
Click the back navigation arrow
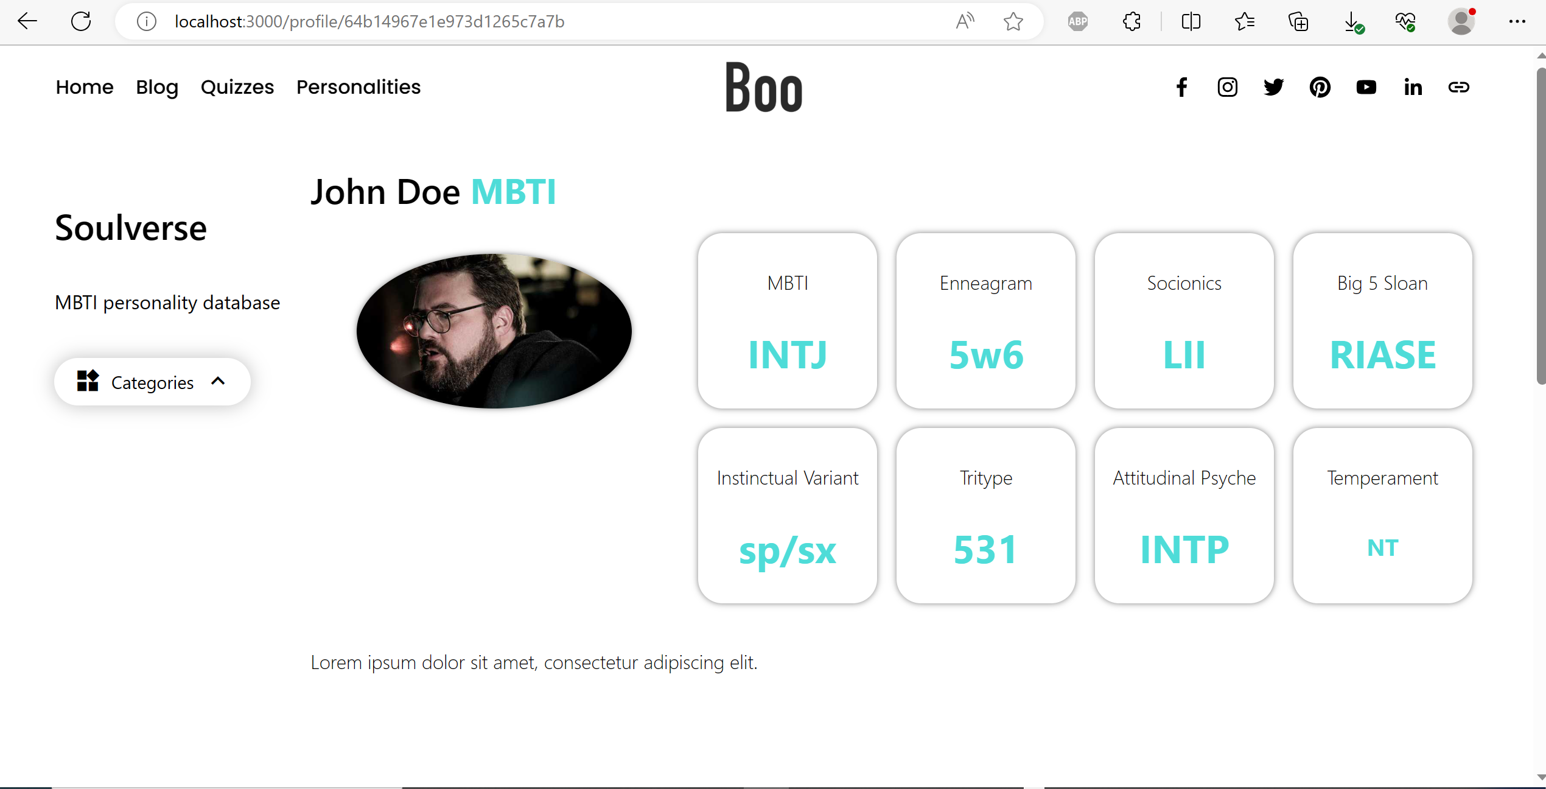coord(27,21)
